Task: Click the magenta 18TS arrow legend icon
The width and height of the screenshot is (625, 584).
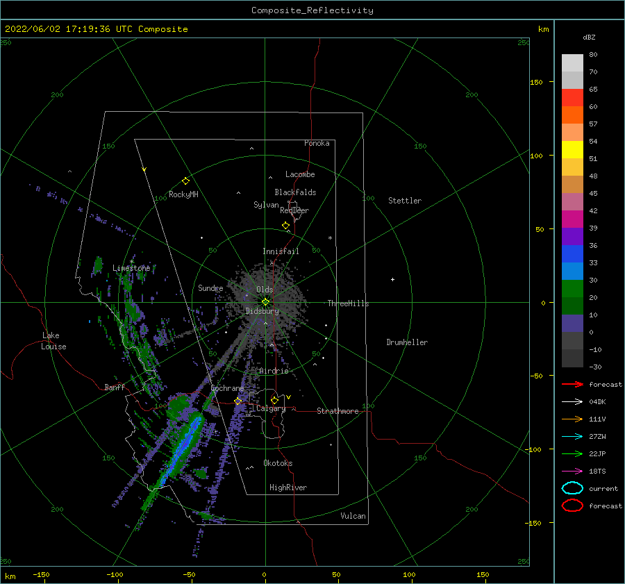Action: [x=572, y=472]
